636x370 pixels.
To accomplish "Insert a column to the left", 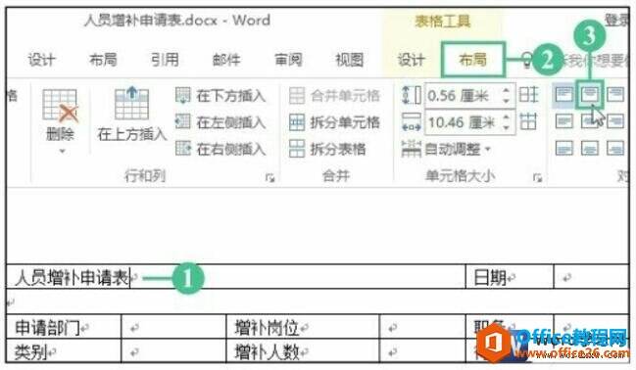I will (x=221, y=122).
